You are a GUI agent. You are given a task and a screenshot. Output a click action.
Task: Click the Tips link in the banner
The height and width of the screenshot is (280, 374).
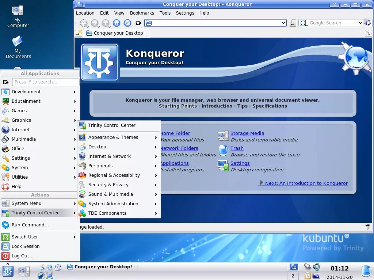243,106
